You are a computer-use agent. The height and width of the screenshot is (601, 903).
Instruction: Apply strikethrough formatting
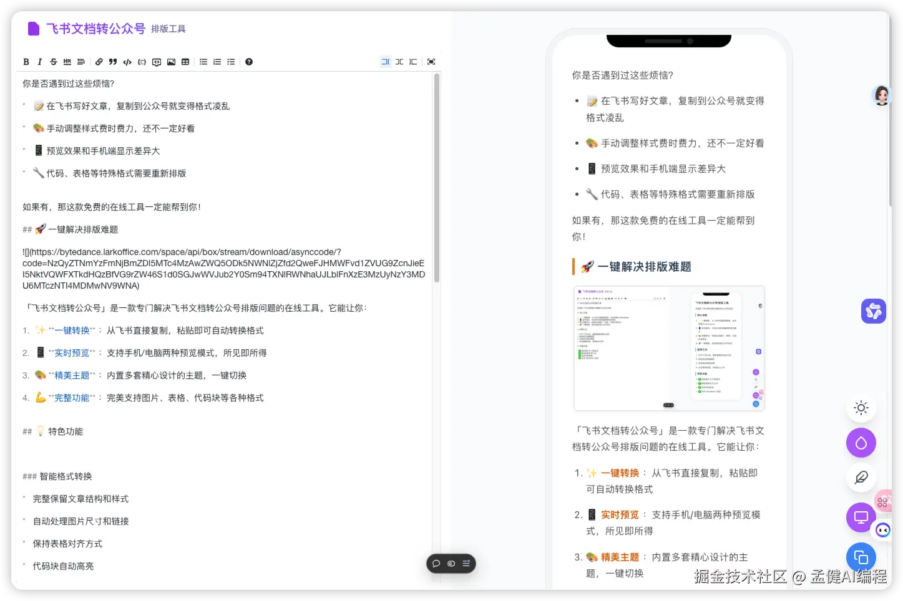point(54,62)
